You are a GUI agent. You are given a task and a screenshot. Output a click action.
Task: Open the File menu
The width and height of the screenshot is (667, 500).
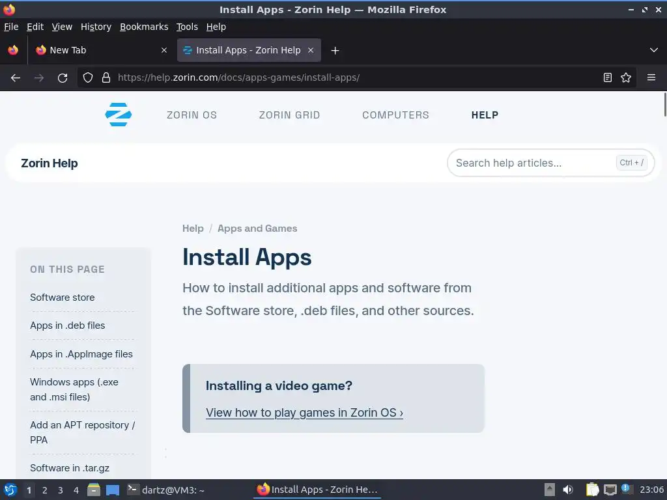tap(11, 27)
